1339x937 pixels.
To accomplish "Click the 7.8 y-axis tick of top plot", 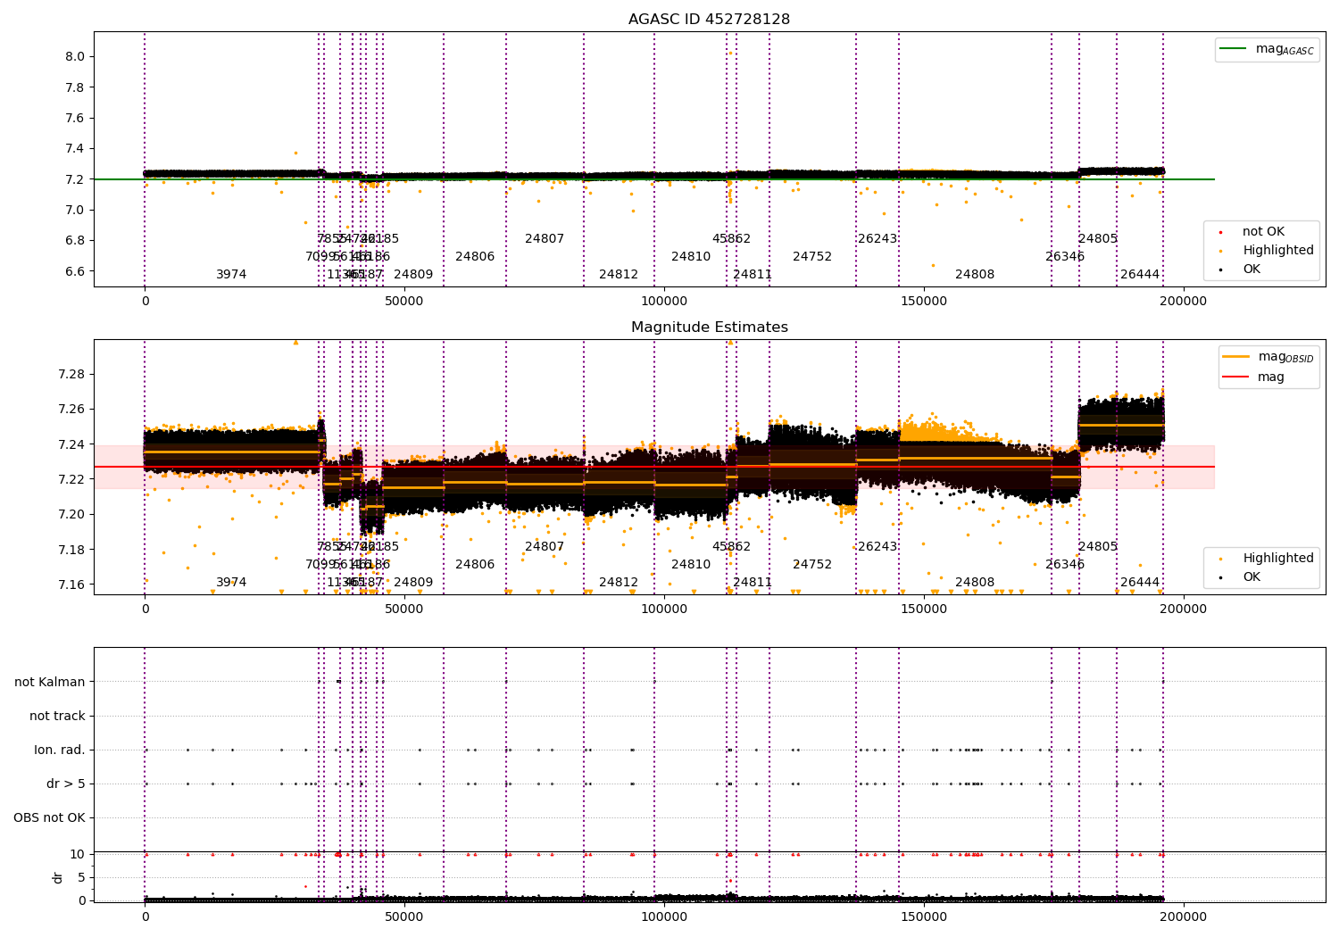I will pos(74,87).
